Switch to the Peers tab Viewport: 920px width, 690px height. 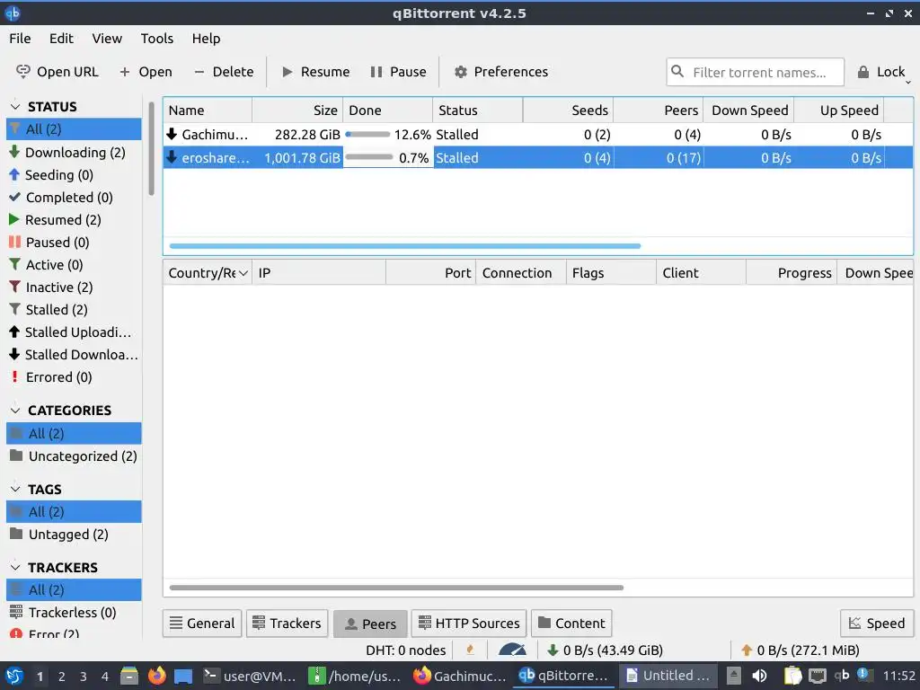coord(370,624)
